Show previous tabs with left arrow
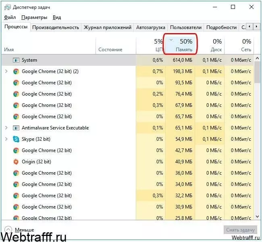Viewport: 262px width, 242px height. tap(250, 27)
